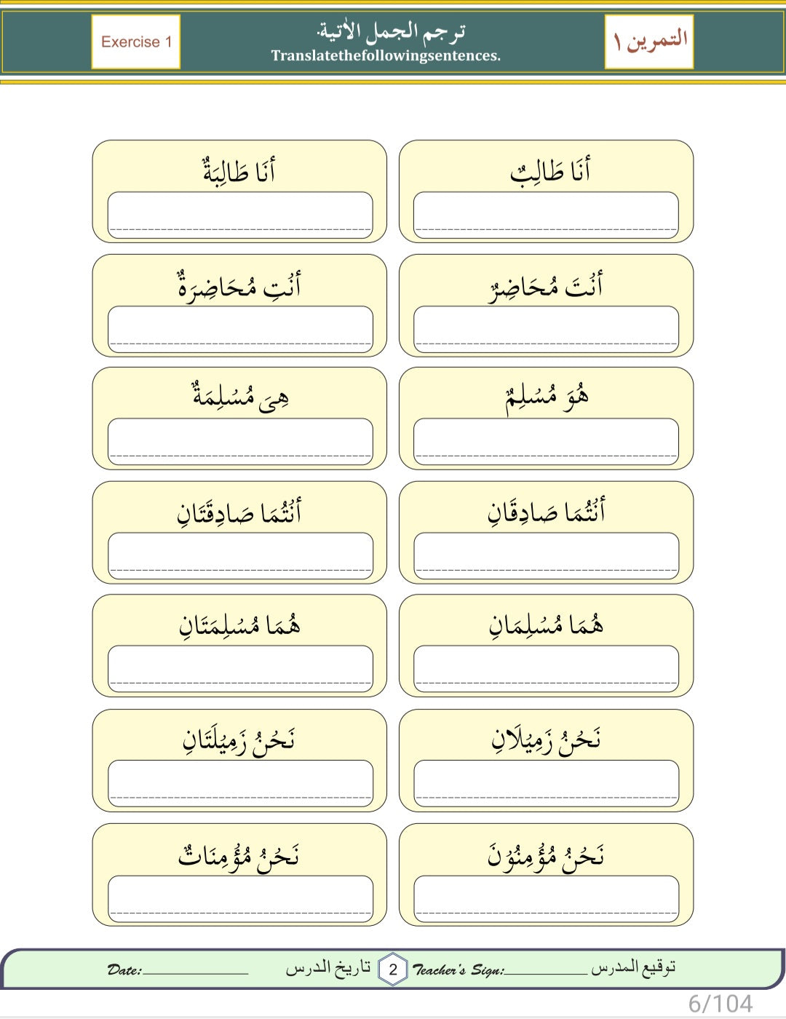The height and width of the screenshot is (1019, 786).
Task: Click the Teacher's Sign line
Action: [546, 970]
